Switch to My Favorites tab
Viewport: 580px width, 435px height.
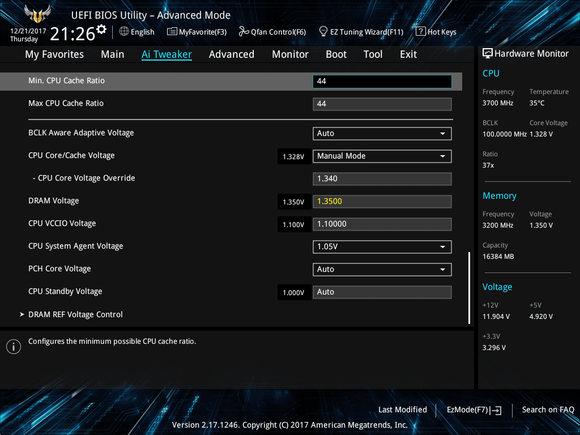pyautogui.click(x=54, y=54)
